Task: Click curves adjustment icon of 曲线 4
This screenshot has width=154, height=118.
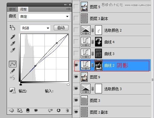Action: (86, 42)
